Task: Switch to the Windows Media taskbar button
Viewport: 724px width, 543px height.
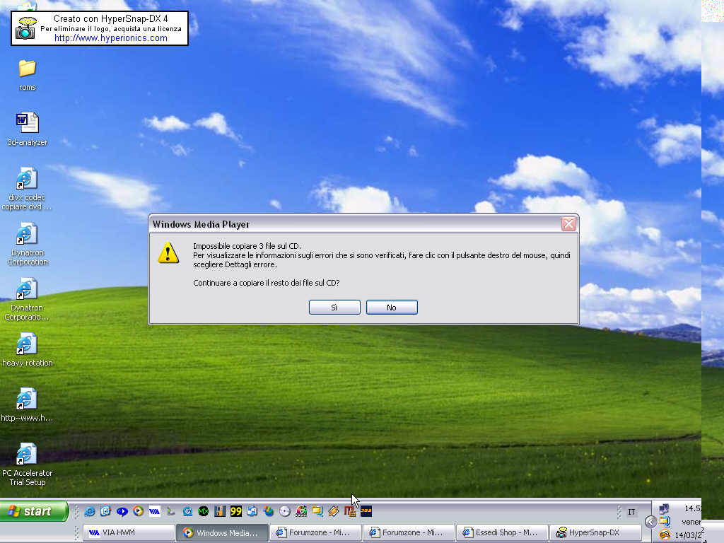Action: [x=222, y=533]
